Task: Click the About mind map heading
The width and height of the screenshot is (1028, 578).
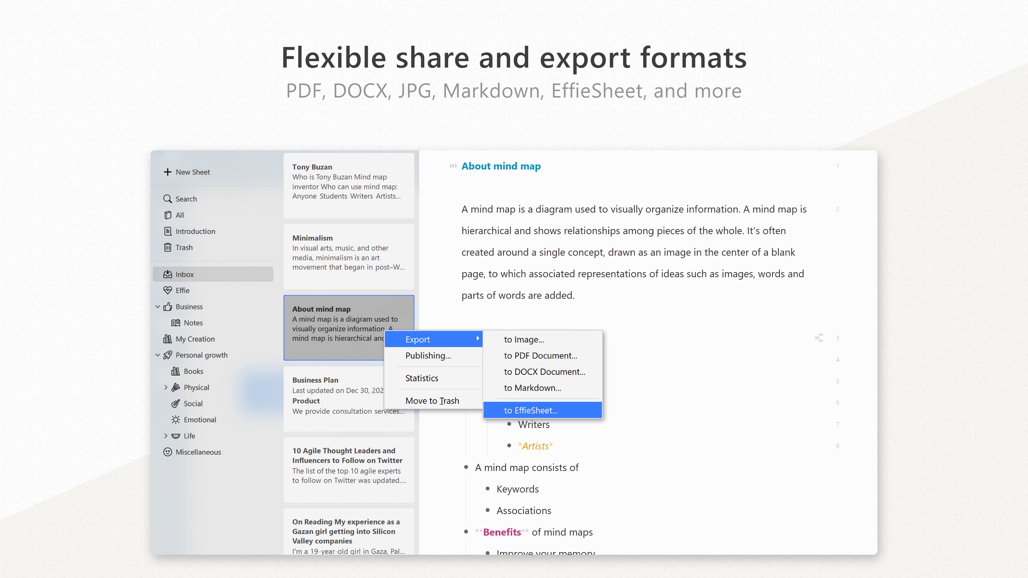Action: (x=501, y=166)
